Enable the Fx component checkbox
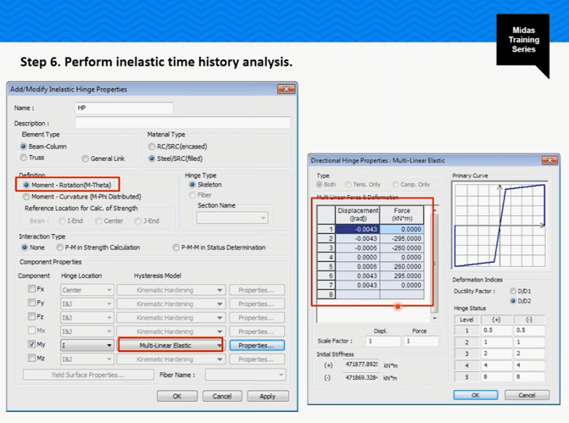569x423 pixels. [x=31, y=290]
